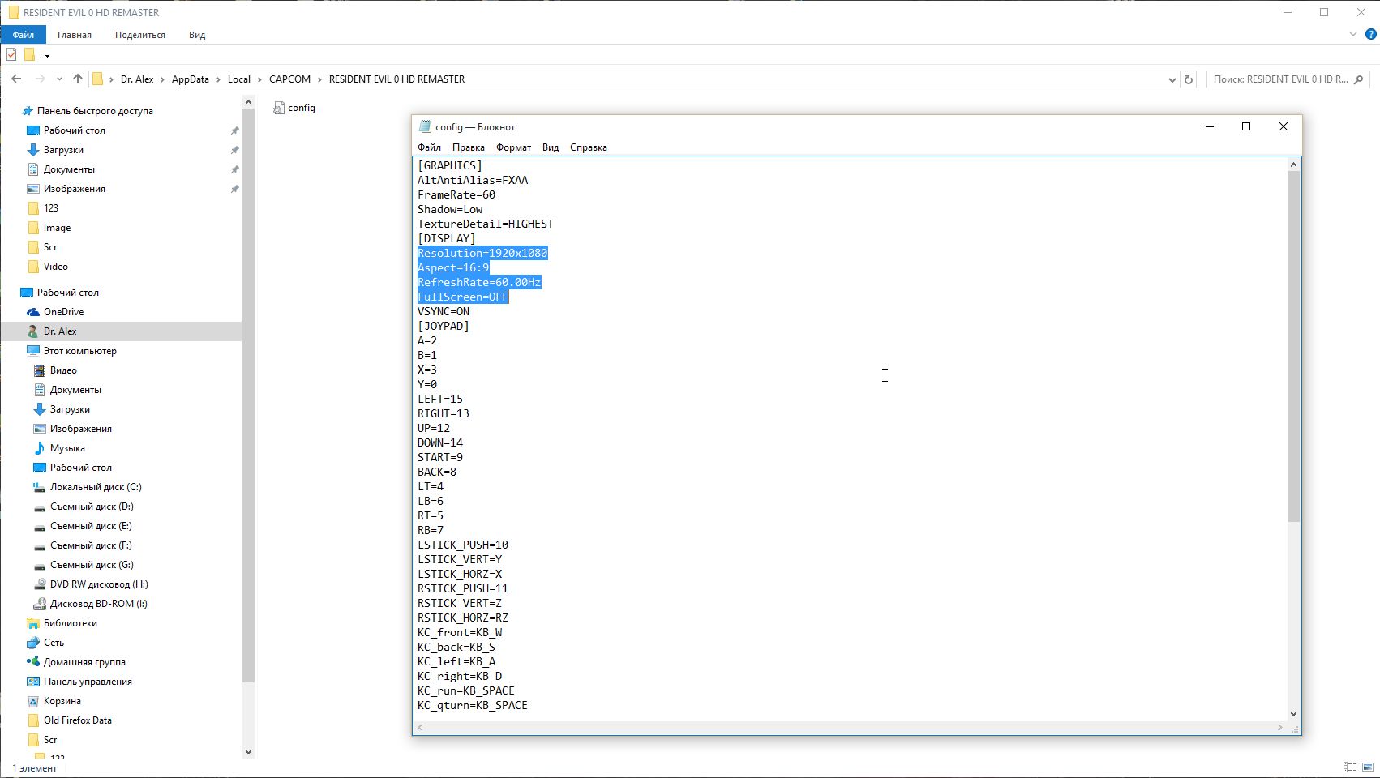
Task: Open the OneDrive cloud icon
Action: pyautogui.click(x=33, y=312)
